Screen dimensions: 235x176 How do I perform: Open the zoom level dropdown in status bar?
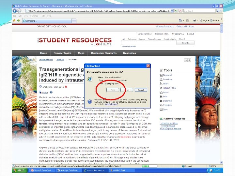tap(219, 166)
